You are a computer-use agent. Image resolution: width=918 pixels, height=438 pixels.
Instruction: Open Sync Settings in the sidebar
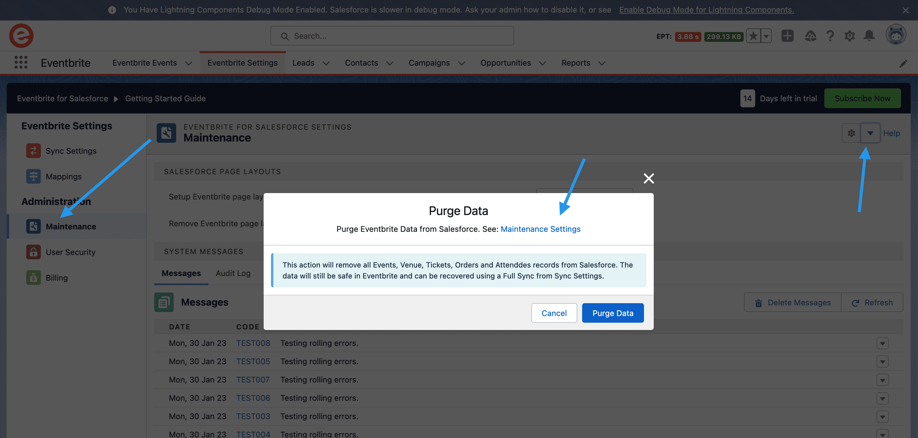(71, 151)
